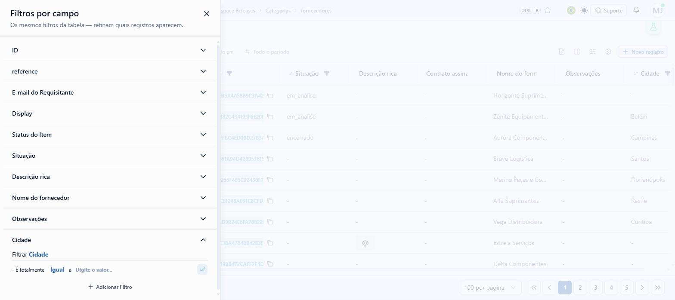
Task: Copy the ID in the Marina Peças row
Action: click(x=270, y=180)
